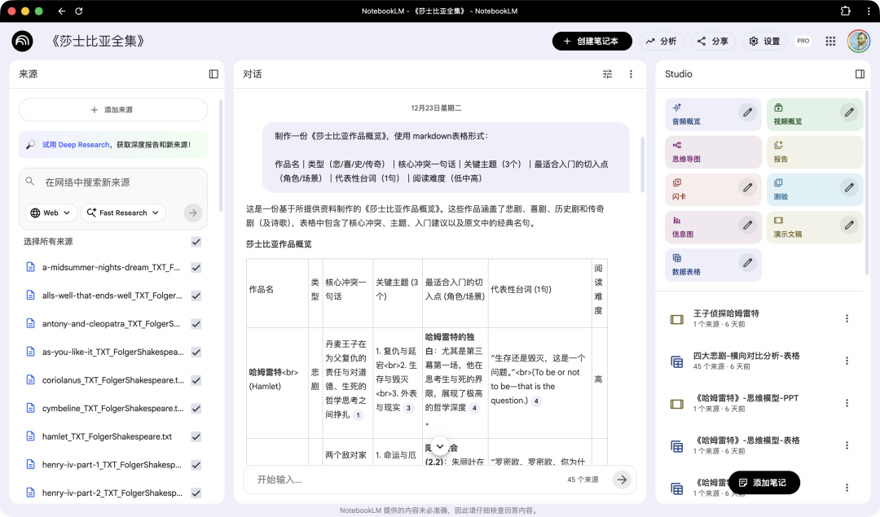Try Deep Research link

(76, 145)
